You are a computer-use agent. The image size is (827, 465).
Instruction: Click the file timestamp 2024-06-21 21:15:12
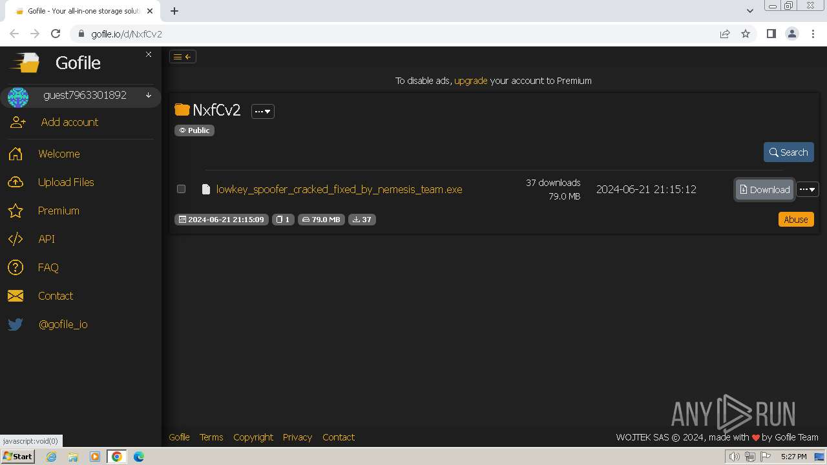tap(646, 189)
